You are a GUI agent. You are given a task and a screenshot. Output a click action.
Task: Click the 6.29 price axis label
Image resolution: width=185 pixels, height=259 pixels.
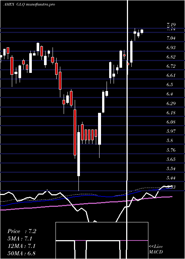(x=171, y=104)
